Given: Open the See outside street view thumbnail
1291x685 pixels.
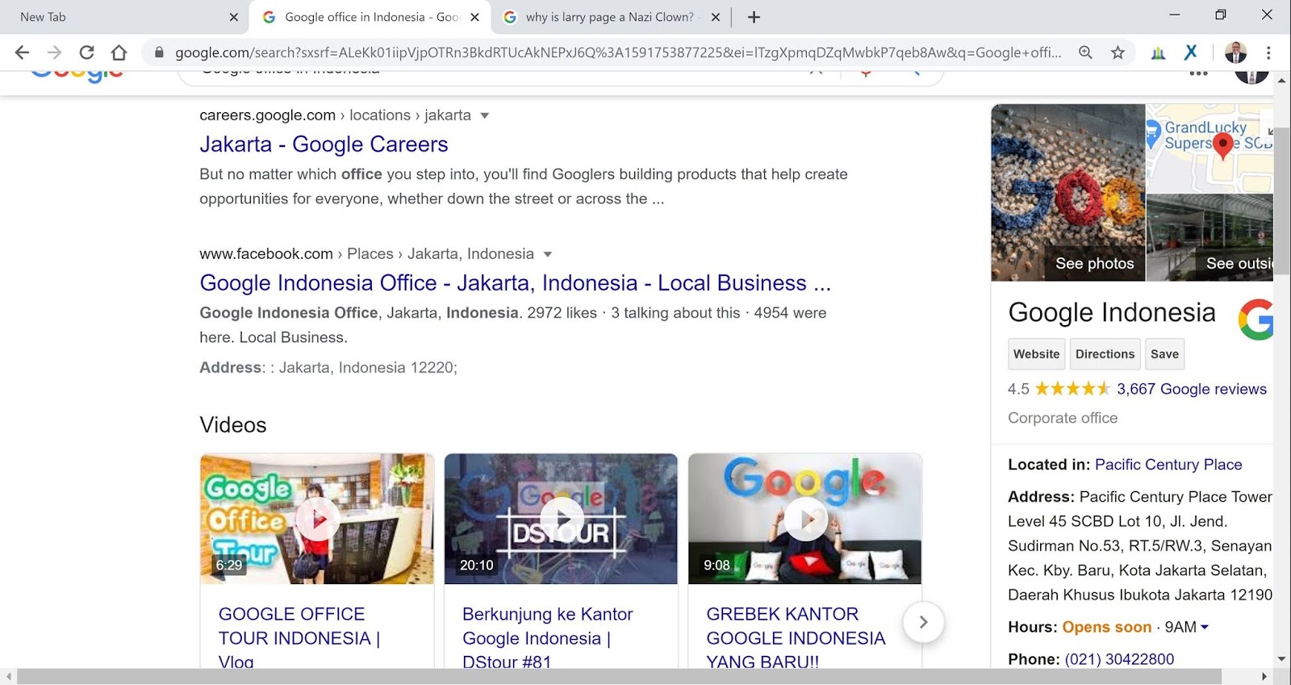Looking at the screenshot, I should 1210,237.
